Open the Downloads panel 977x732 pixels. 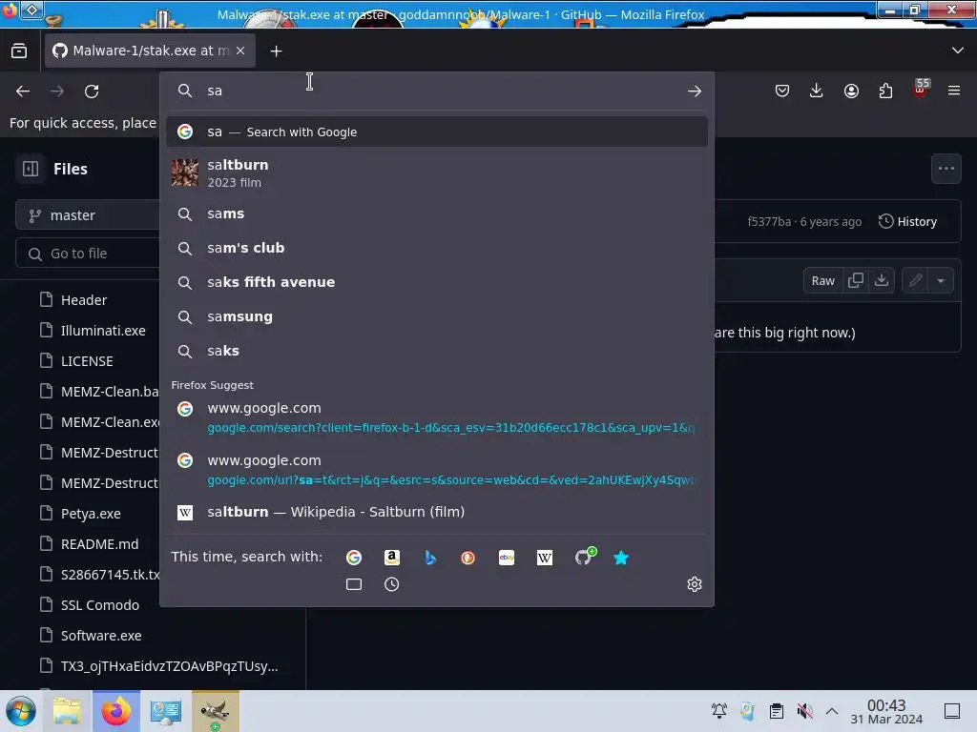[x=817, y=91]
